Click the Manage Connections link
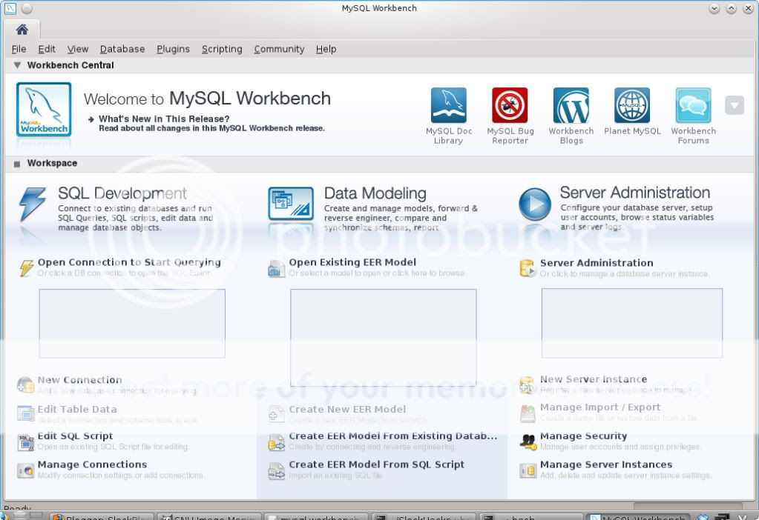This screenshot has height=520, width=759. 93,464
